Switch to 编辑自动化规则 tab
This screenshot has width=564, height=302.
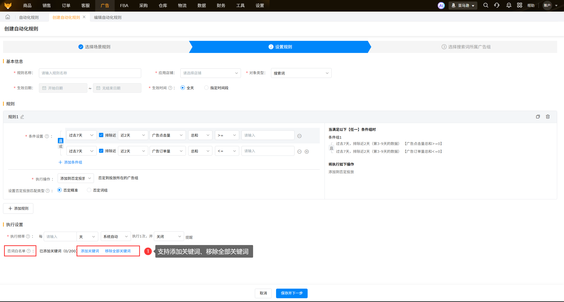click(108, 17)
